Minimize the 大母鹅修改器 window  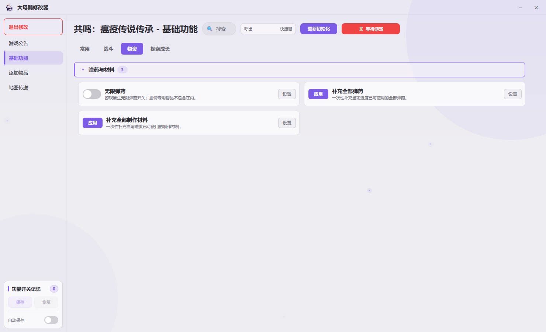(521, 7)
